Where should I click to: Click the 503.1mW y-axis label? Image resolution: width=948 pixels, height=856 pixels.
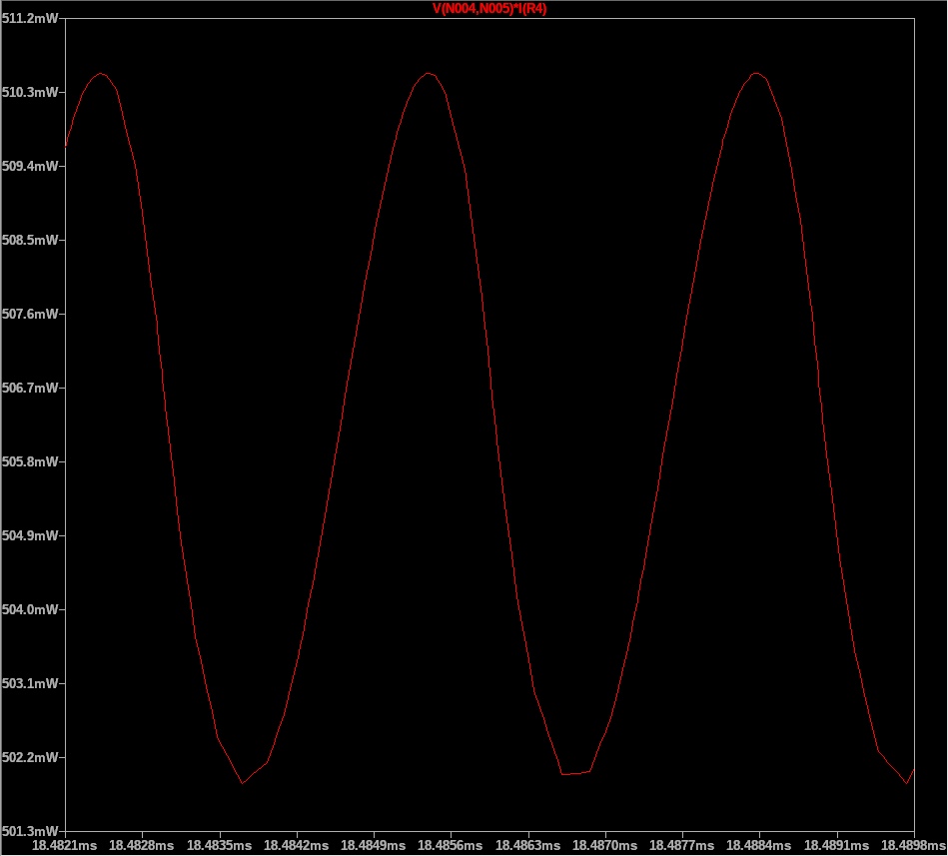pyautogui.click(x=30, y=684)
